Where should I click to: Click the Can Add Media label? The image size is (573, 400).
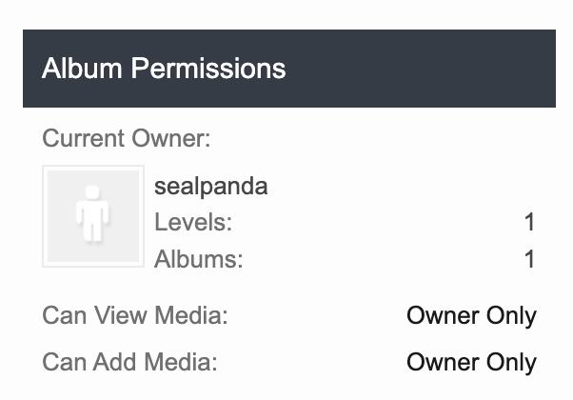(129, 362)
